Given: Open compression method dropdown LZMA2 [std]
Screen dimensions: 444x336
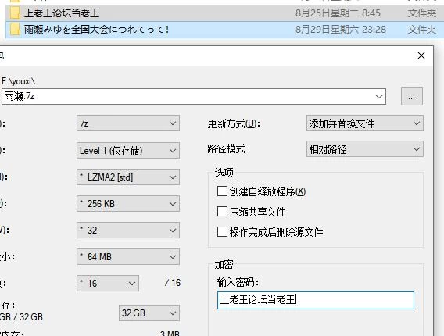Looking at the screenshot, I should pyautogui.click(x=128, y=177).
